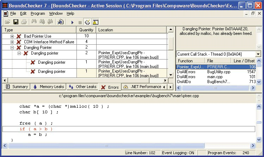
Task: Click the third binoculars icon
Action: click(50, 22)
